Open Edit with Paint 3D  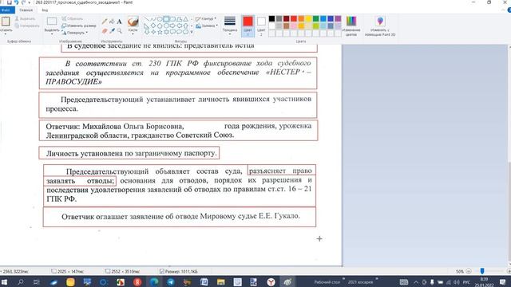380,26
